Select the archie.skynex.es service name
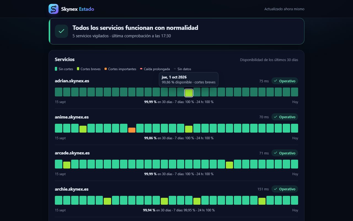This screenshot has width=353, height=221. (72, 189)
